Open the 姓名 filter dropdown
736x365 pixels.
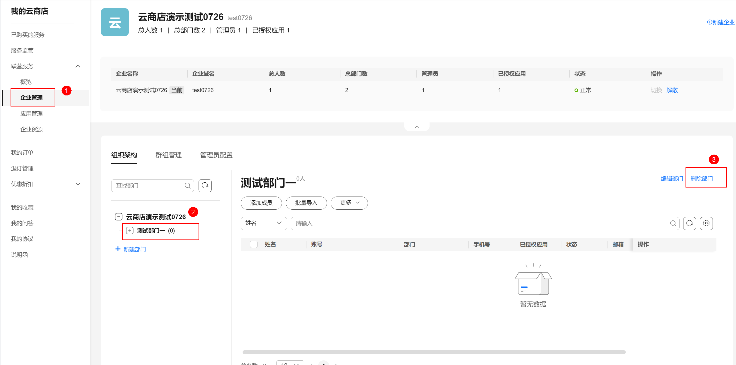263,224
